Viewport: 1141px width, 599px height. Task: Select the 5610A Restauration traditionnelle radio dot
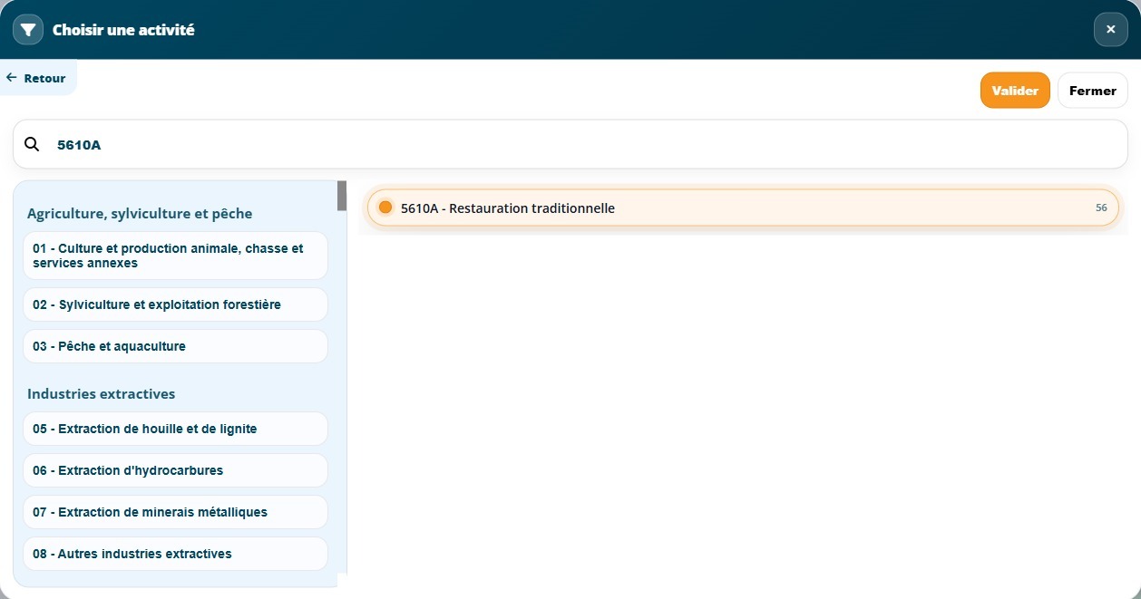[385, 208]
